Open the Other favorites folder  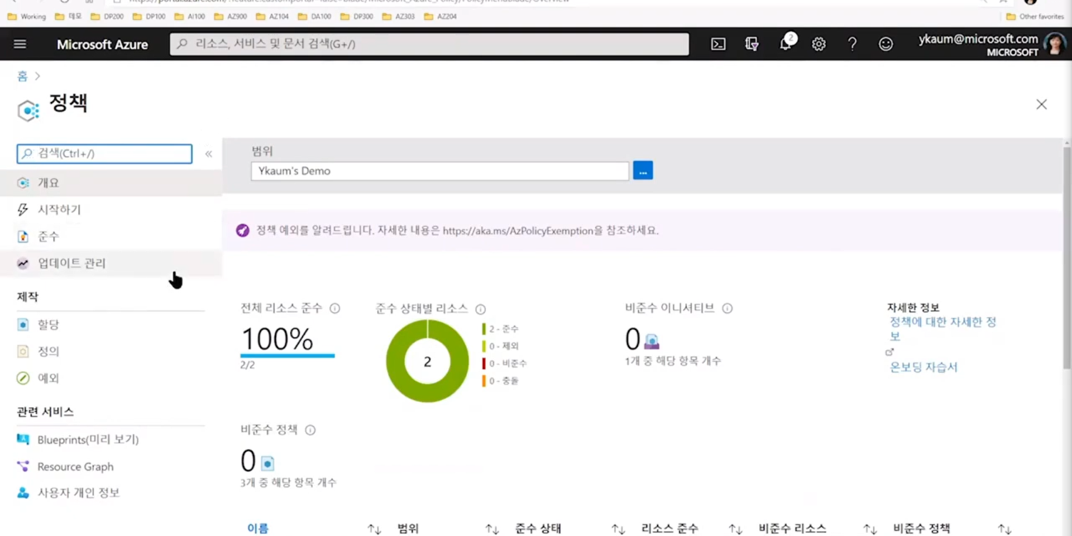coord(1035,16)
